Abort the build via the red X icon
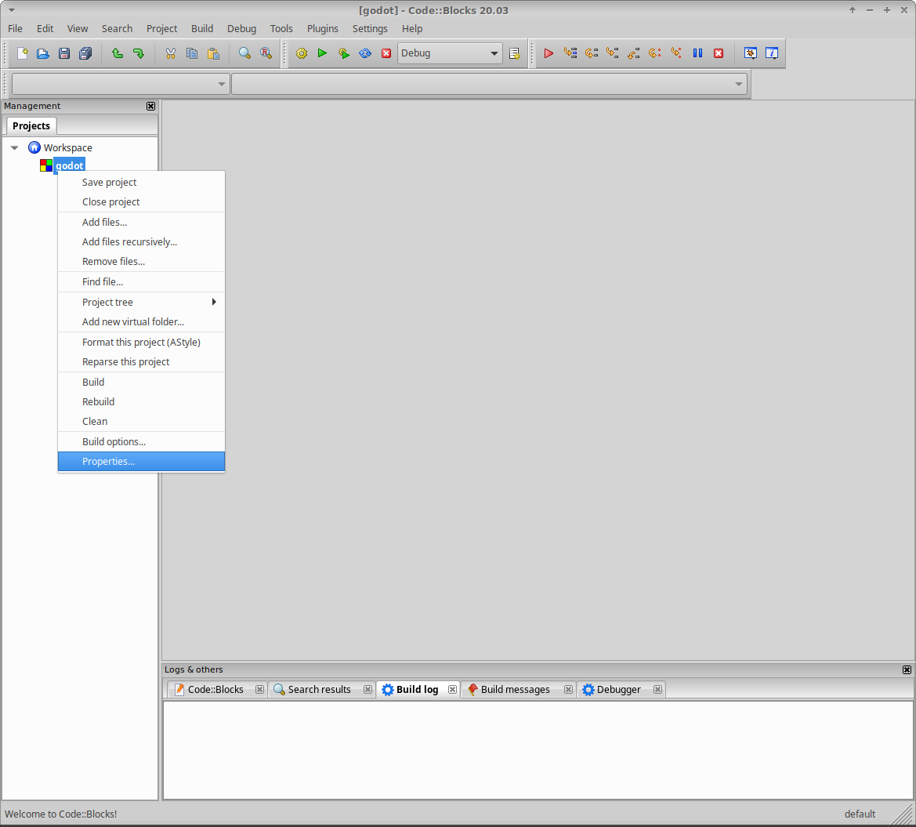916x827 pixels. (x=386, y=53)
